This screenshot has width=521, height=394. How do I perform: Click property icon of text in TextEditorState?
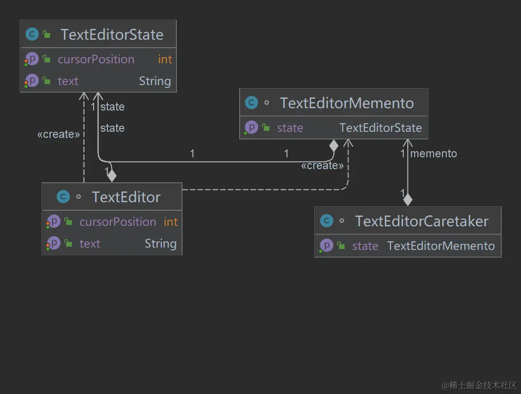point(32,81)
